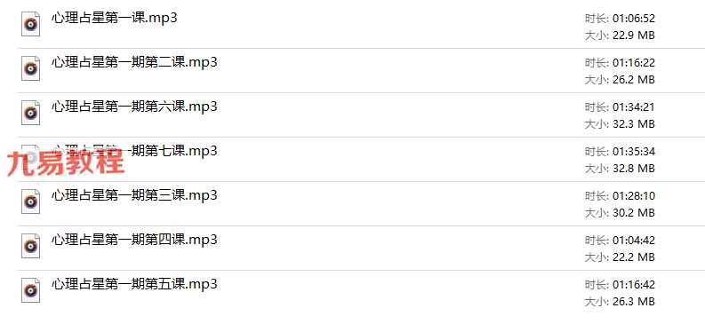
Task: Click duration 01:16:42 of last file
Action: click(x=634, y=286)
